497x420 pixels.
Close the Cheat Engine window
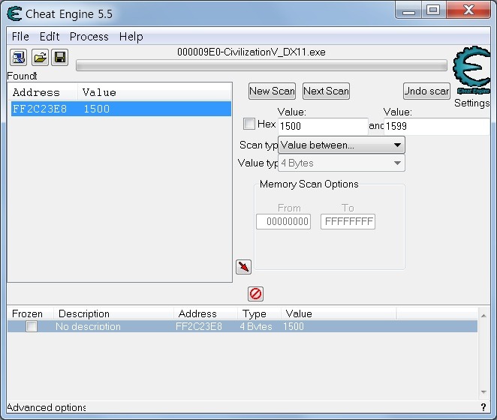pos(468,10)
